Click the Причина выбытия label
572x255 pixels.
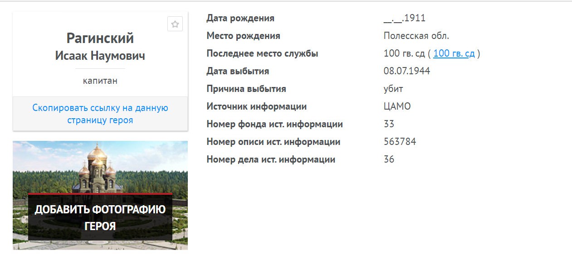[246, 89]
